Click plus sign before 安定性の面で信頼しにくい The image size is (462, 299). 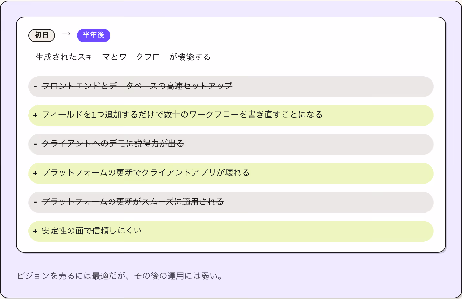(35, 232)
